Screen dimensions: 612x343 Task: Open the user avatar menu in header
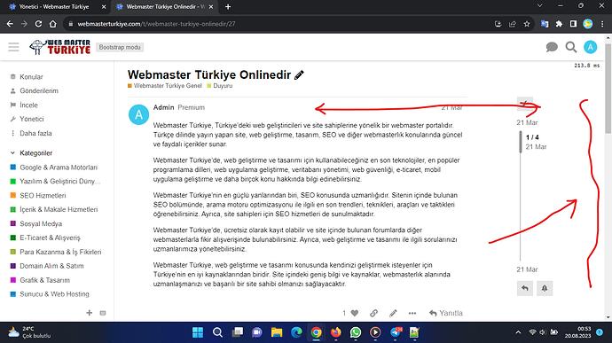pyautogui.click(x=590, y=47)
